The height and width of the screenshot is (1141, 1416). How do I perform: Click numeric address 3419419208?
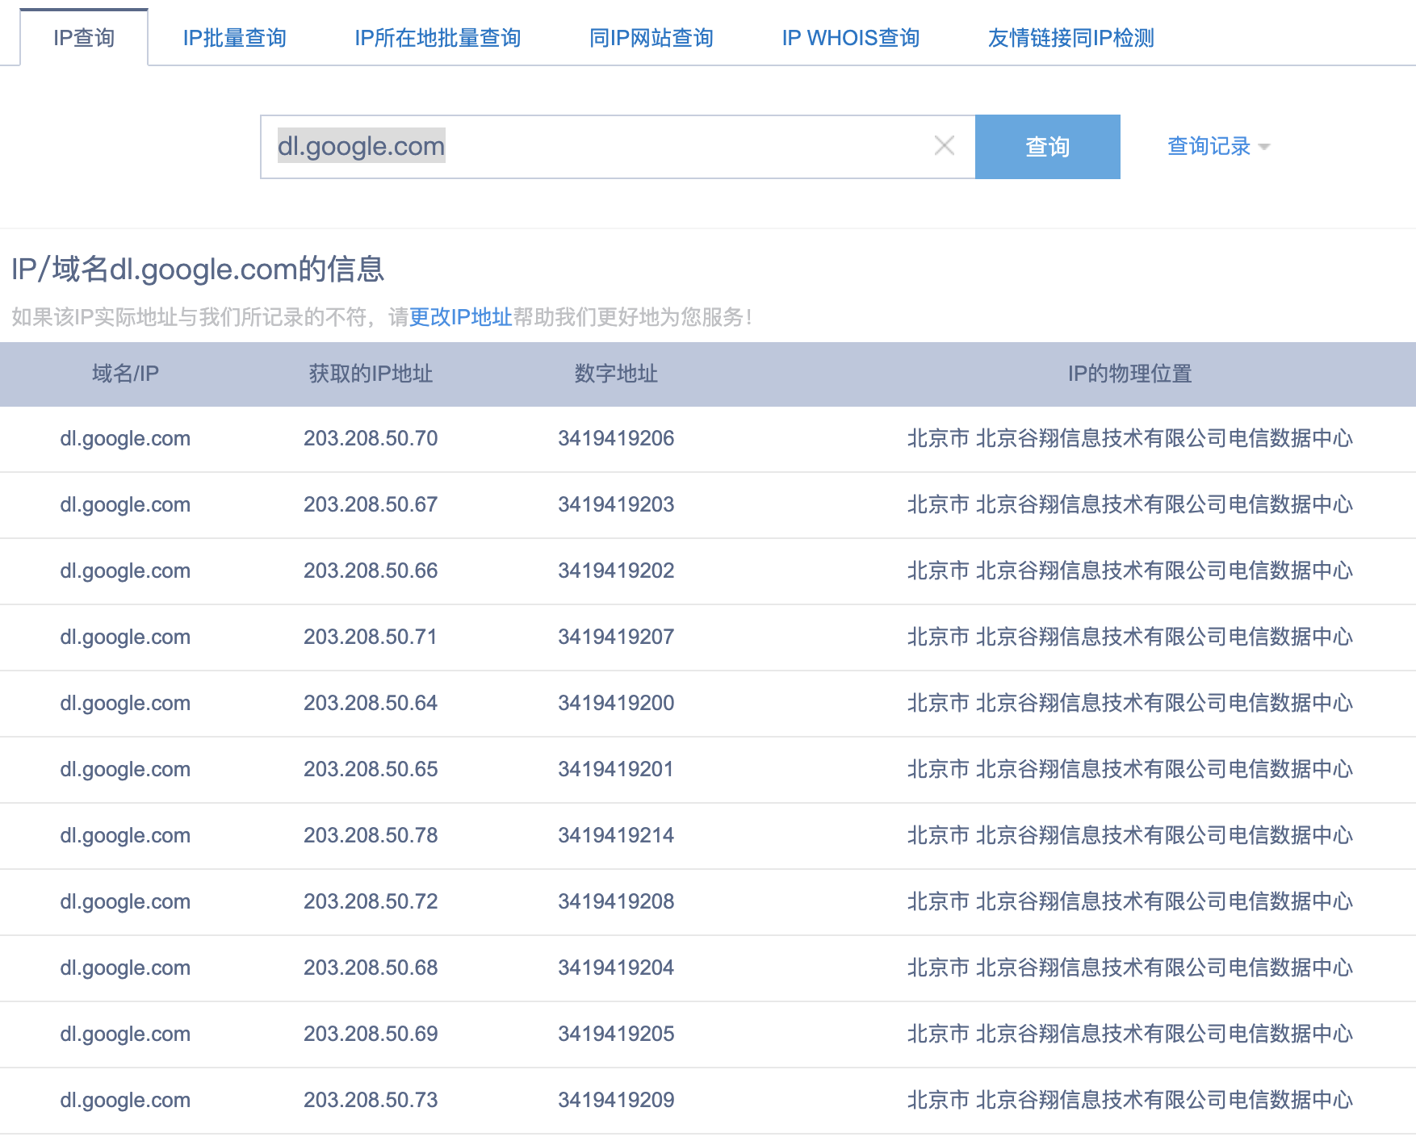[x=616, y=901]
